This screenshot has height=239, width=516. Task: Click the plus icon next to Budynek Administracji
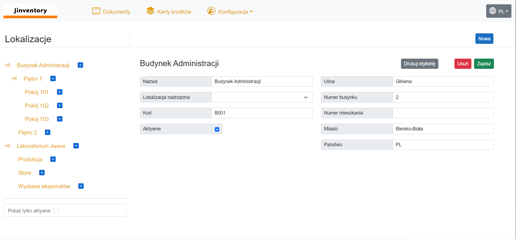coord(80,65)
